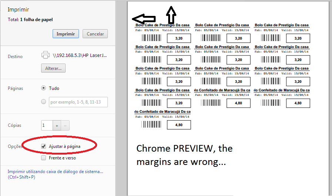
Task: Cancel the print dialog
Action: pos(95,34)
